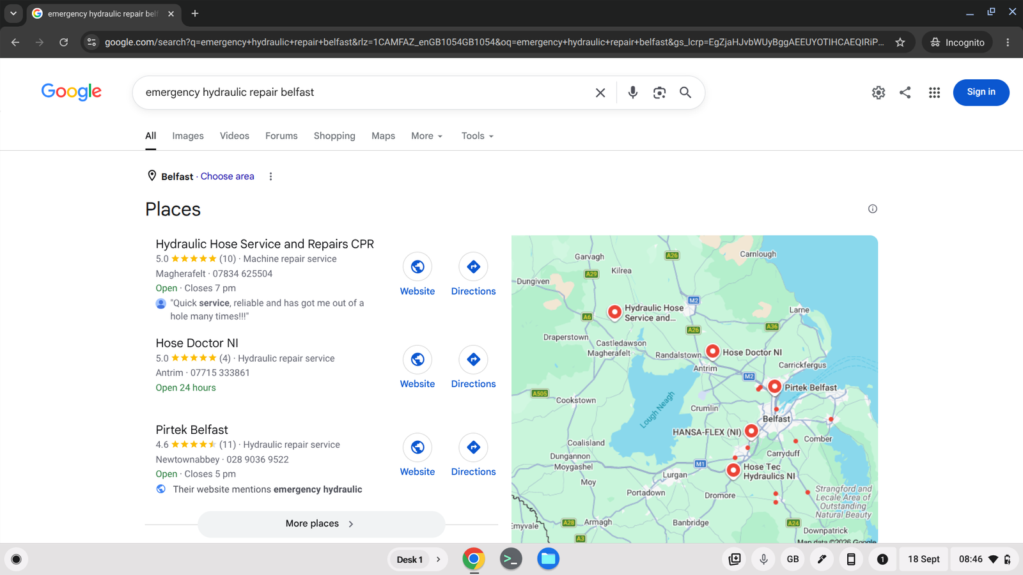Screen dimensions: 1023x575
Task: Open the Chrome three-dot menu
Action: coord(1008,42)
